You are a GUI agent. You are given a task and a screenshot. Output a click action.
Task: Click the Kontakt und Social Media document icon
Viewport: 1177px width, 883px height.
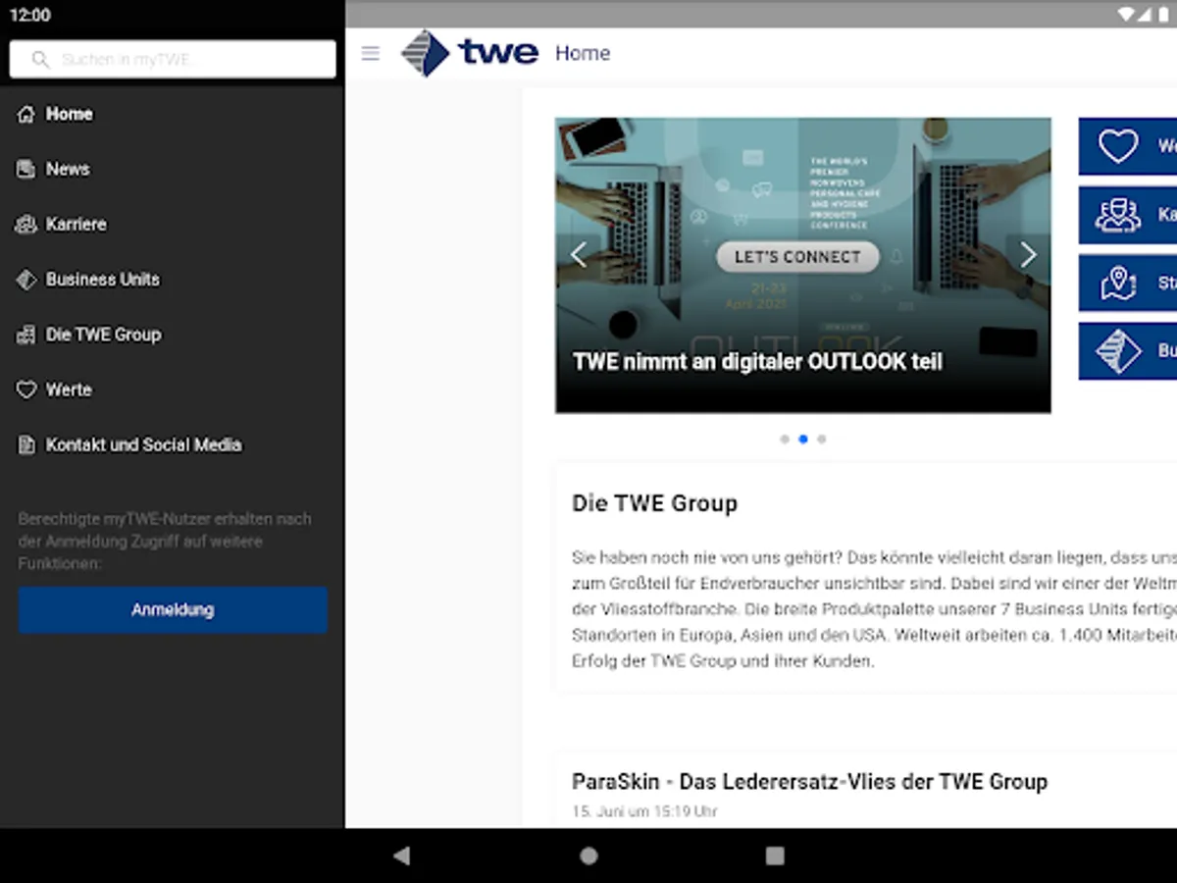tap(26, 445)
